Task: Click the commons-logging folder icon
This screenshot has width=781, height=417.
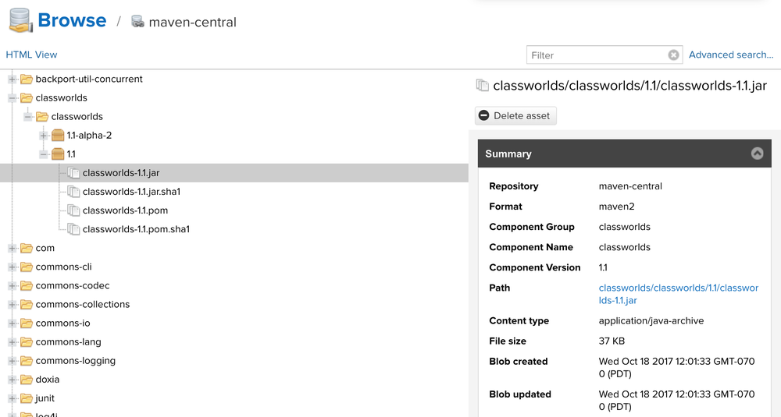Action: coord(27,361)
